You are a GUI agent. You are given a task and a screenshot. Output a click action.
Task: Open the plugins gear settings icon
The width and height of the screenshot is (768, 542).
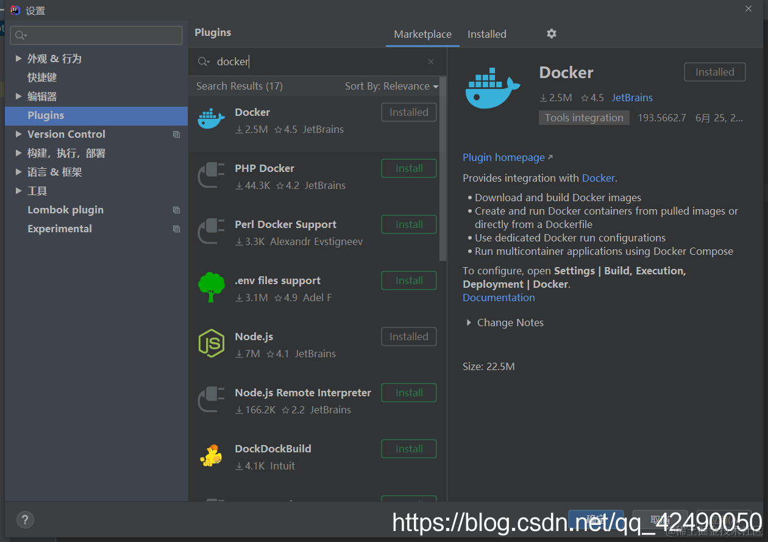[x=552, y=34]
